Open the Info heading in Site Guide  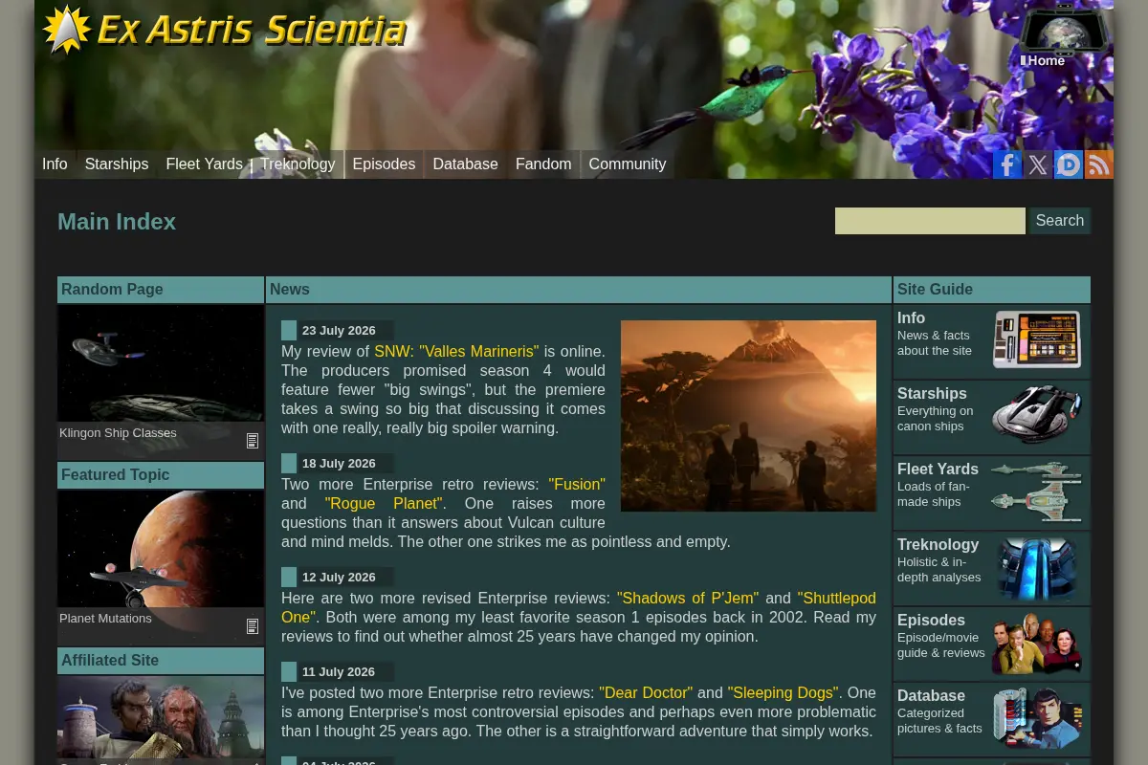[x=911, y=318]
